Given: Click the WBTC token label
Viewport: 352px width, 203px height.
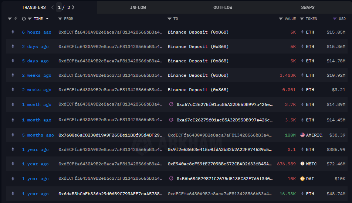Looking at the screenshot, I should (x=311, y=164).
